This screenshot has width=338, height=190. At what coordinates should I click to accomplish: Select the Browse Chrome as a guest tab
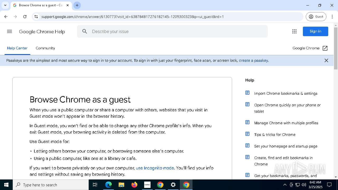click(41, 5)
